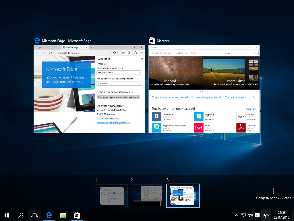The image size is (294, 221).
Task: Click Показать все link in Store
Action: (250, 109)
